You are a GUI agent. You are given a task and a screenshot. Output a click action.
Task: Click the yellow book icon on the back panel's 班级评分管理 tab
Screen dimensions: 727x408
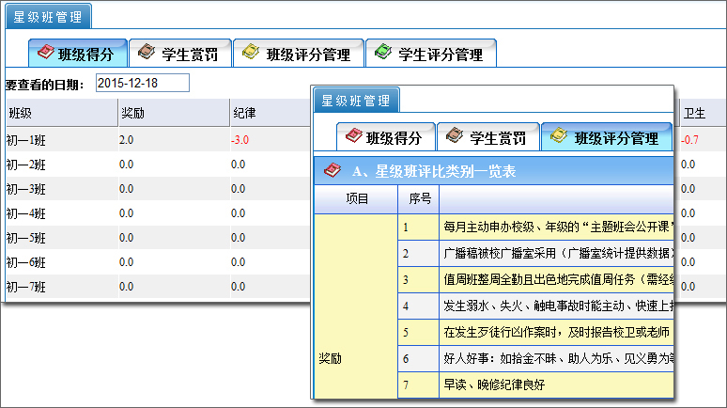(252, 54)
